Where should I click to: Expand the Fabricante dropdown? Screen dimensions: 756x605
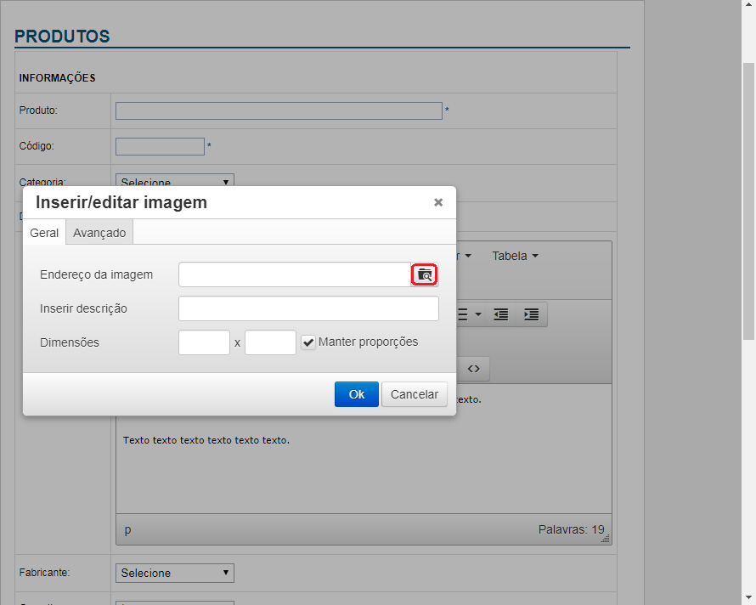[x=174, y=574]
